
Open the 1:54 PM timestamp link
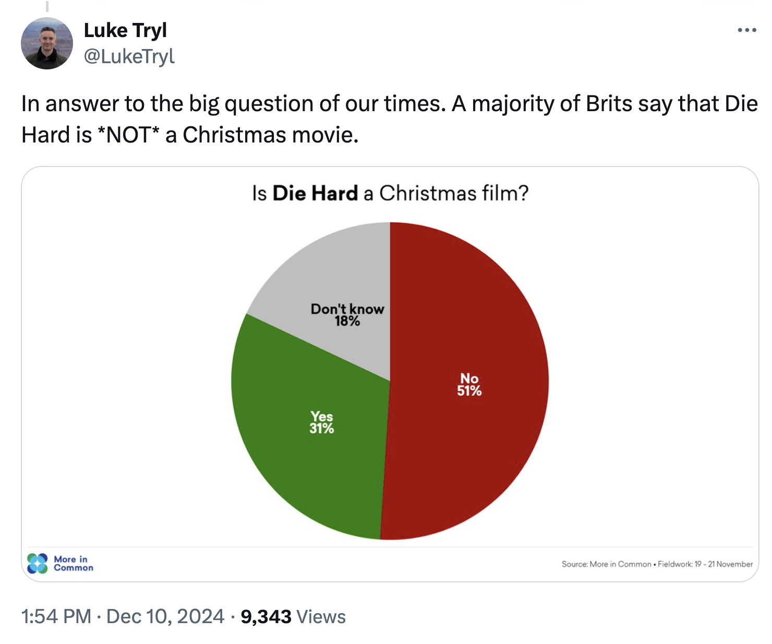[56, 616]
